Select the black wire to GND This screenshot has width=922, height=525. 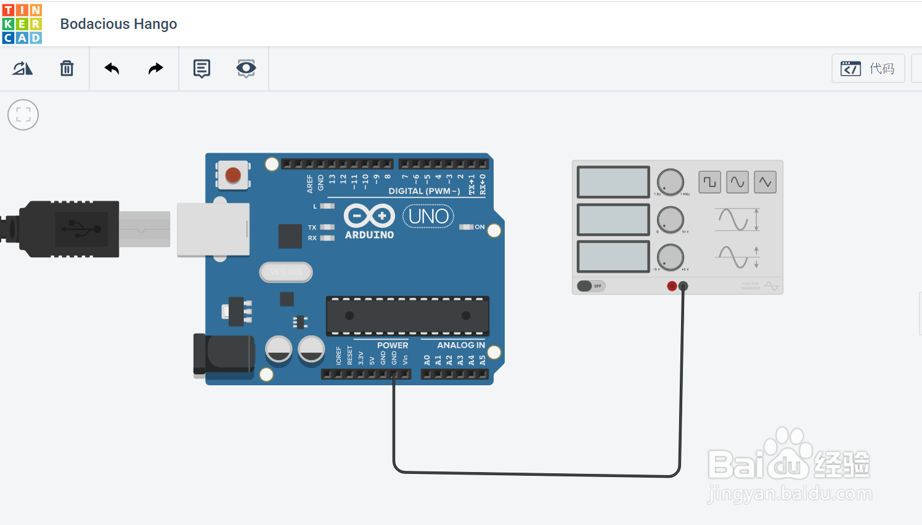click(536, 474)
